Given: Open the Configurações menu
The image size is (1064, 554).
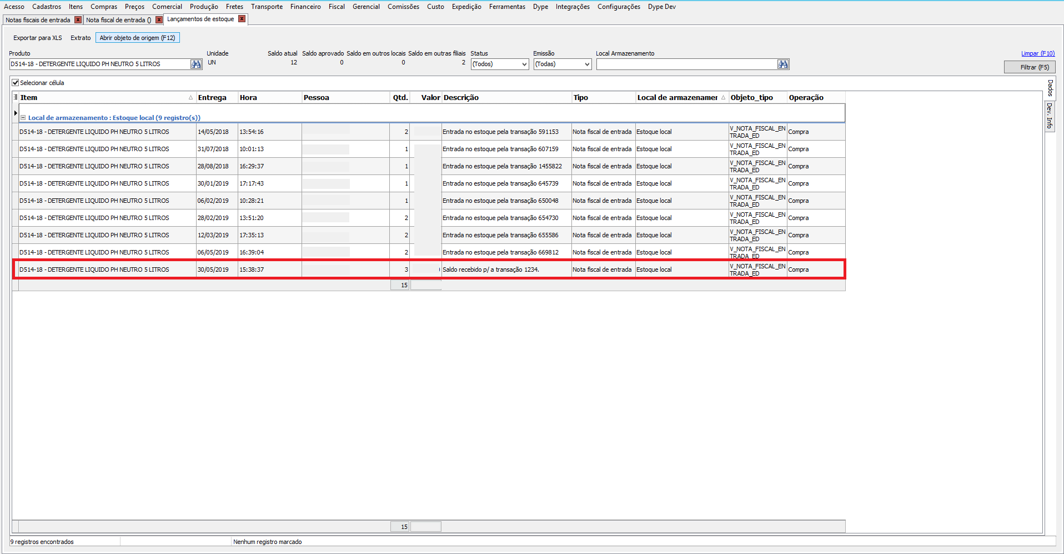Looking at the screenshot, I should [619, 7].
